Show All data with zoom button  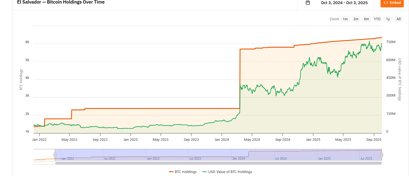tap(398, 19)
